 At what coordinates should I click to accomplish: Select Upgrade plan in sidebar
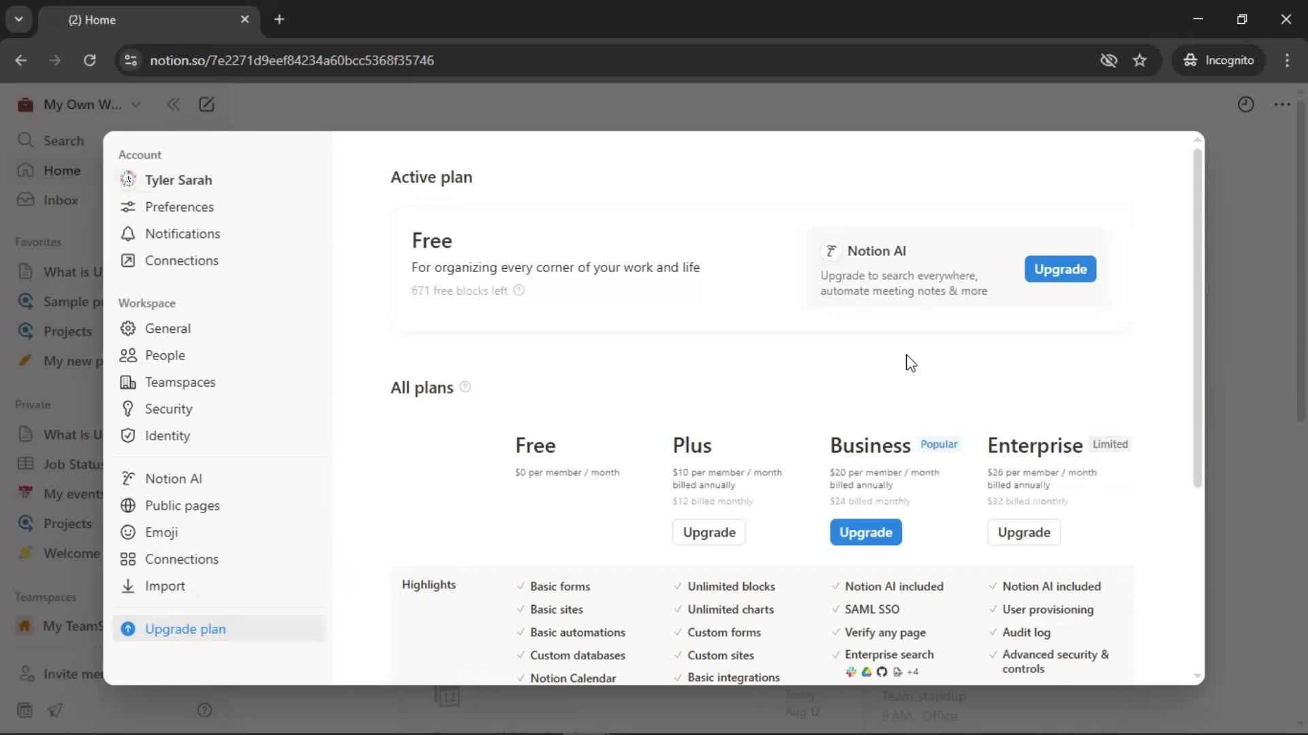tap(219, 629)
